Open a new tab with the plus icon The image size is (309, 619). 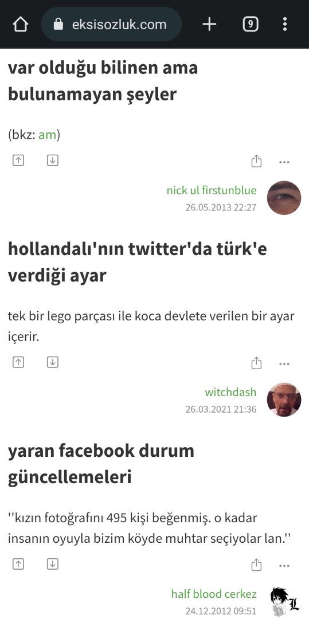click(x=210, y=25)
